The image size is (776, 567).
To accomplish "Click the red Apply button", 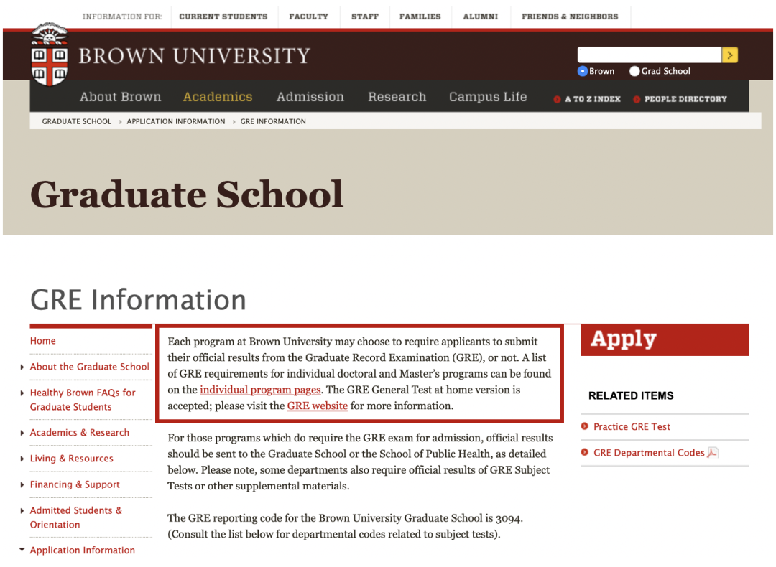I will pos(665,340).
